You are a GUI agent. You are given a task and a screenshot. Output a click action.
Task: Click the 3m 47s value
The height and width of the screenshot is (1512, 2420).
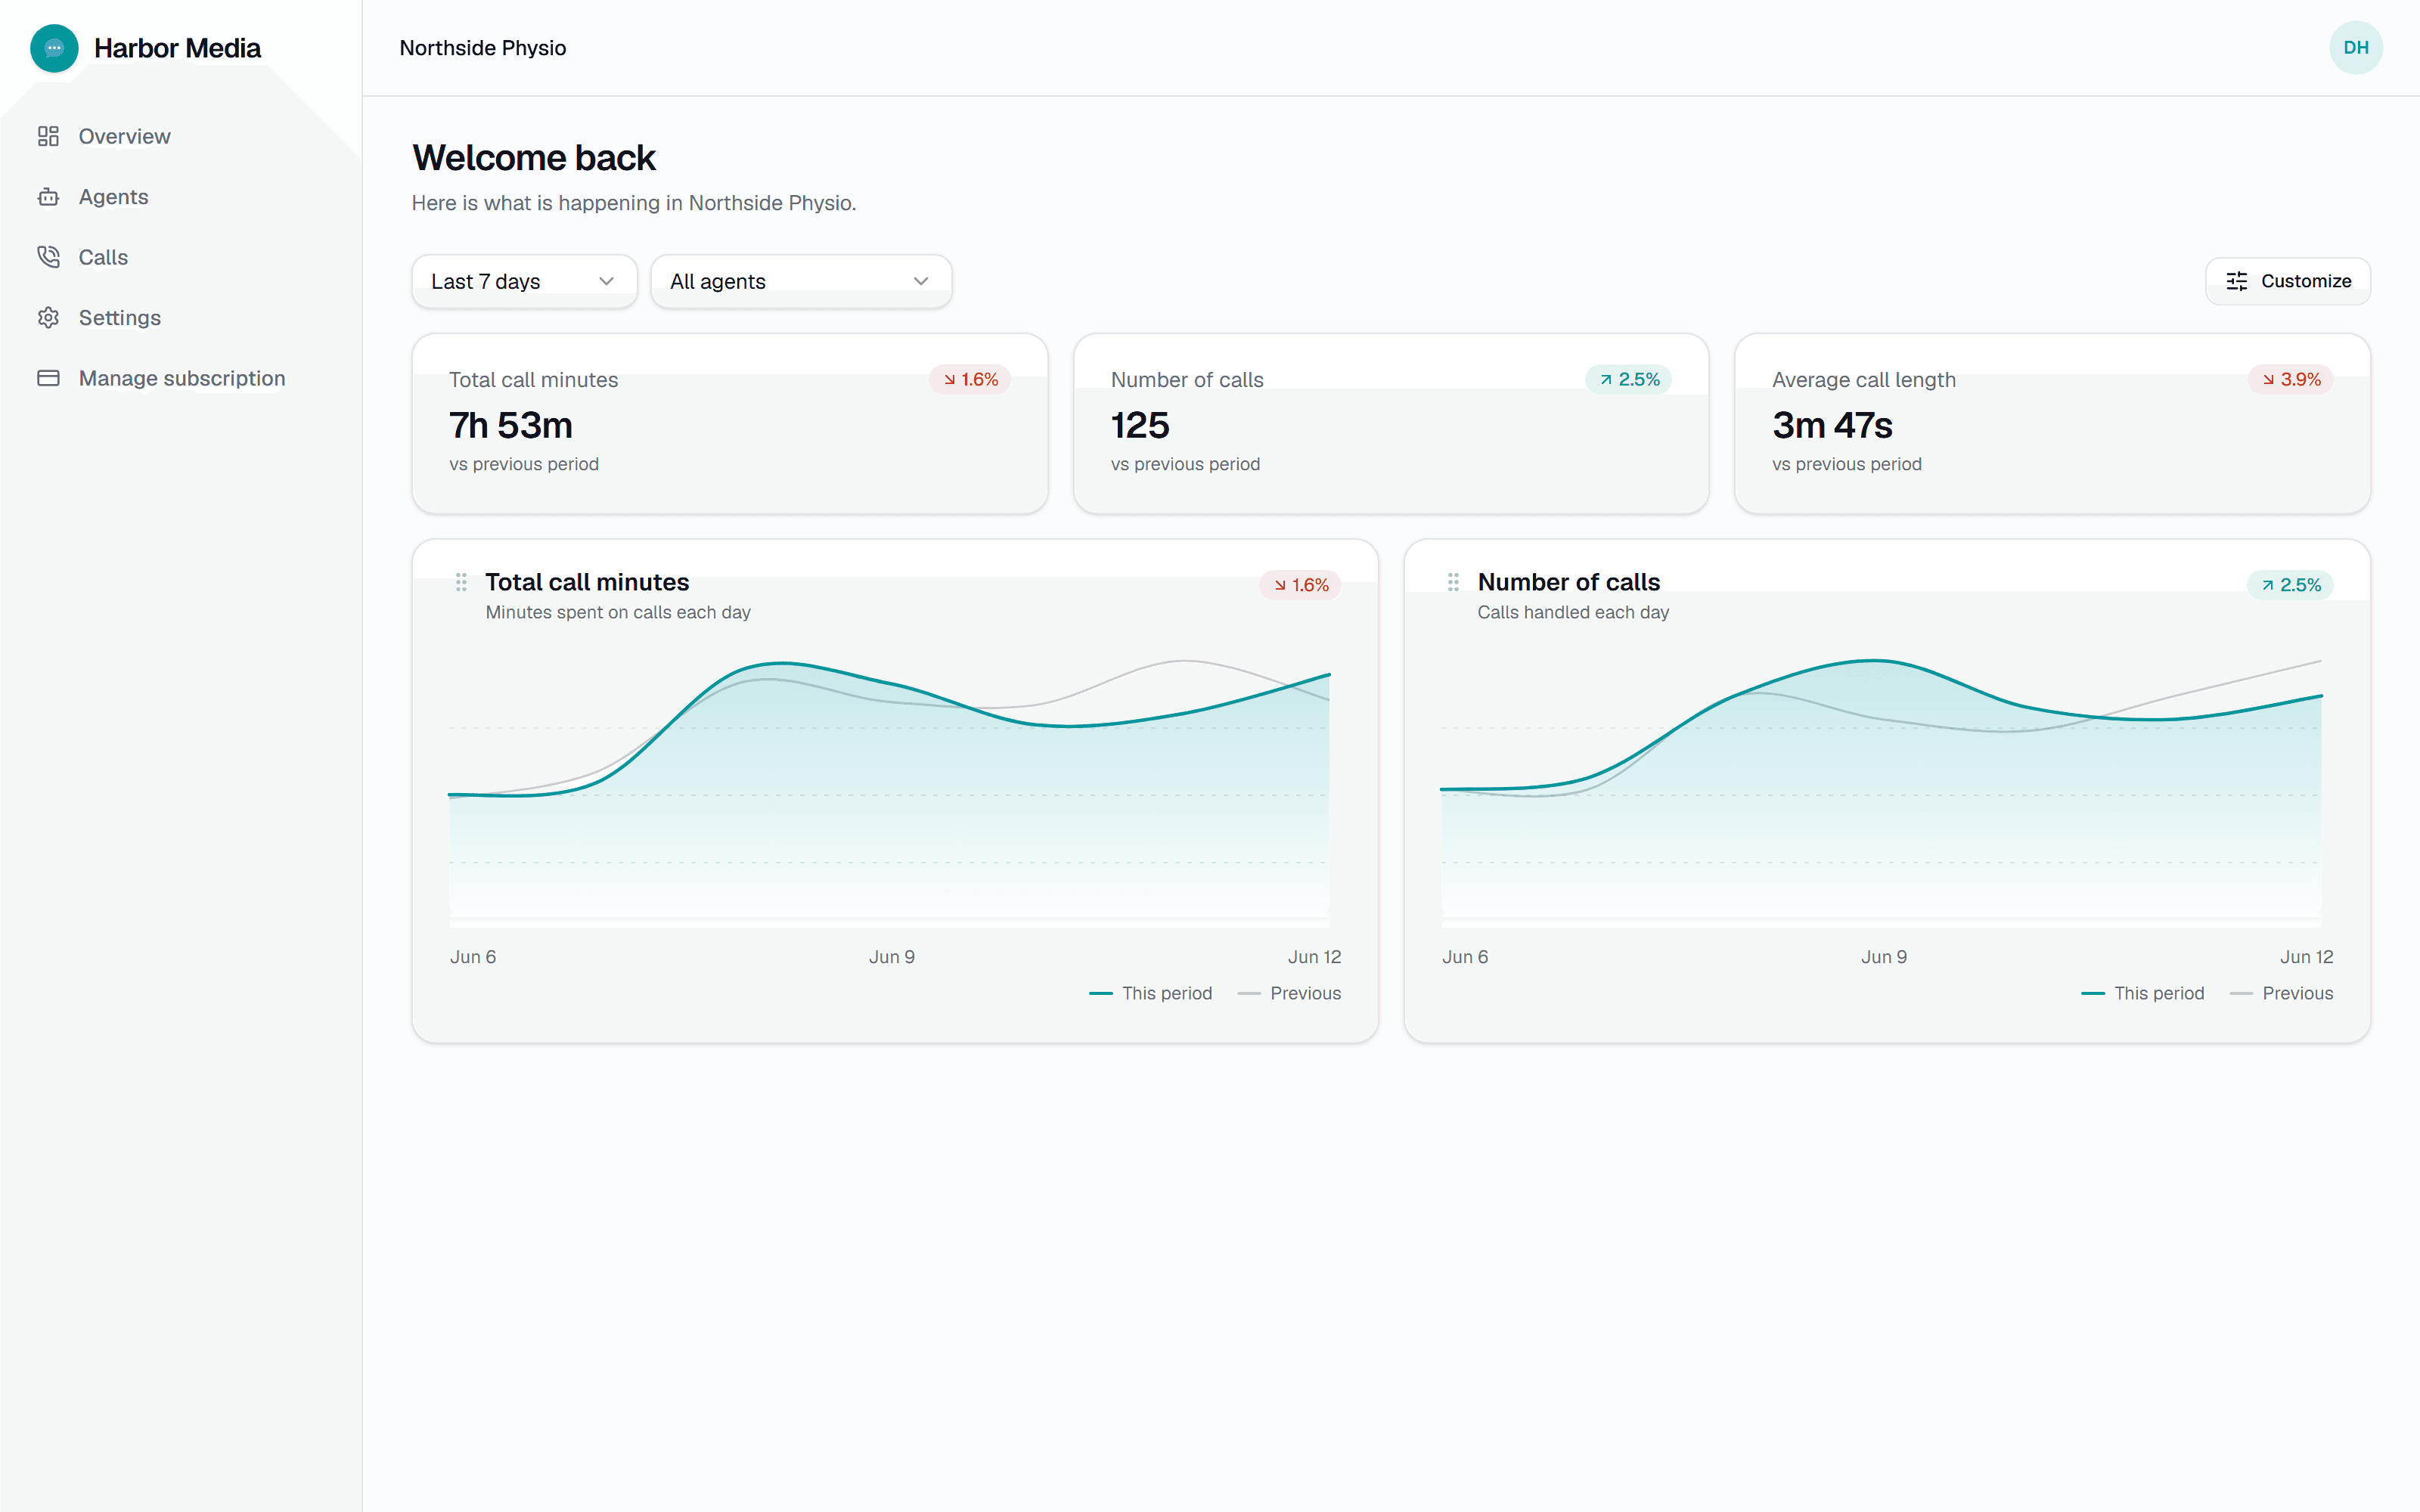(x=1832, y=425)
